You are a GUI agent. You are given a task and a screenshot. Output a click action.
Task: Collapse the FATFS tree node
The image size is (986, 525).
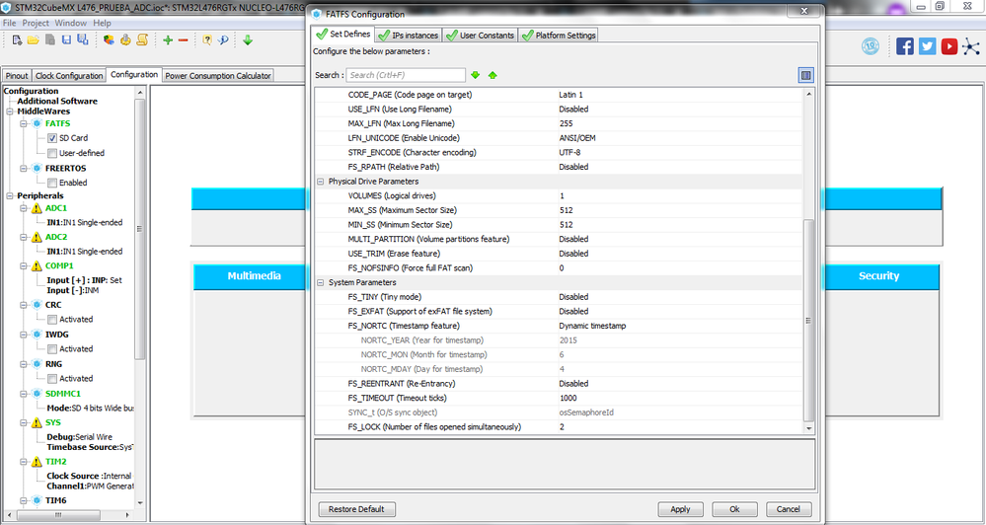24,123
